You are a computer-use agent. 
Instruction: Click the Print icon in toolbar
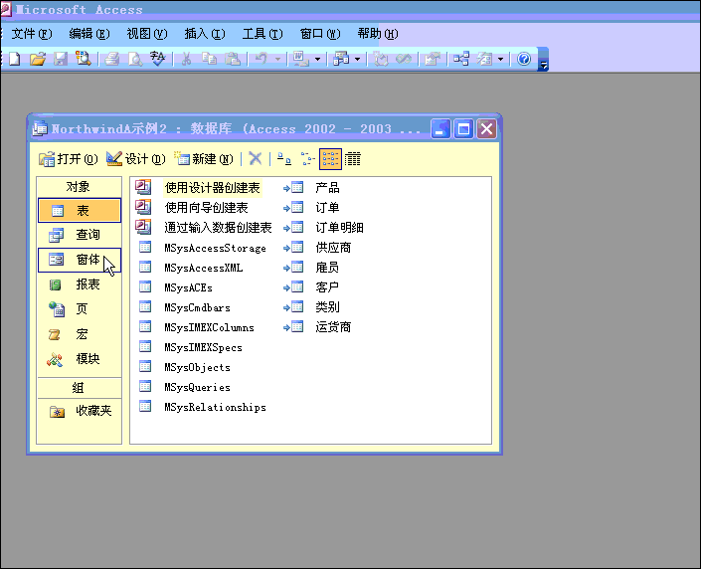click(111, 59)
